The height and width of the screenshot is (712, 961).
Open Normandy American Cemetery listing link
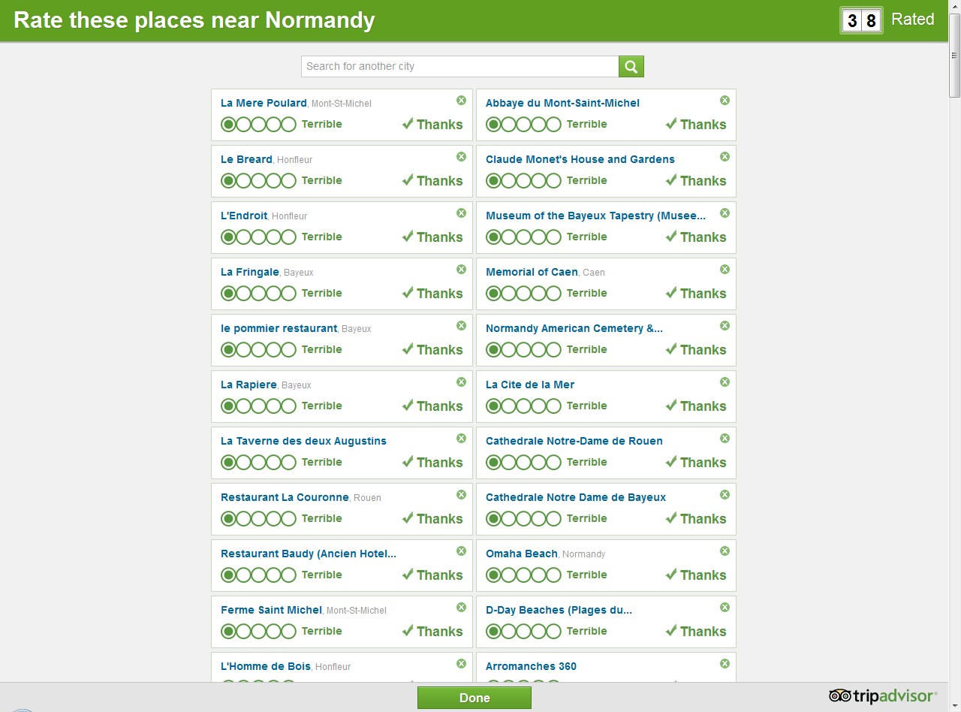point(574,328)
